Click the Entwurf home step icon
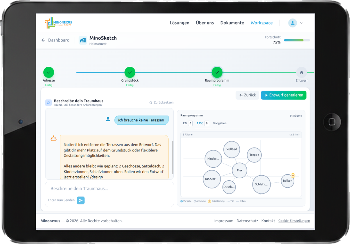The width and height of the screenshot is (350, 244). tap(301, 72)
